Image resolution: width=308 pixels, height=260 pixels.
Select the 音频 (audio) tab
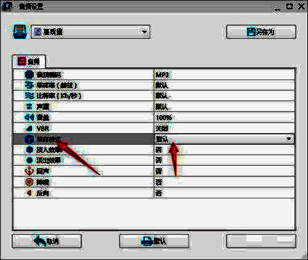29,62
